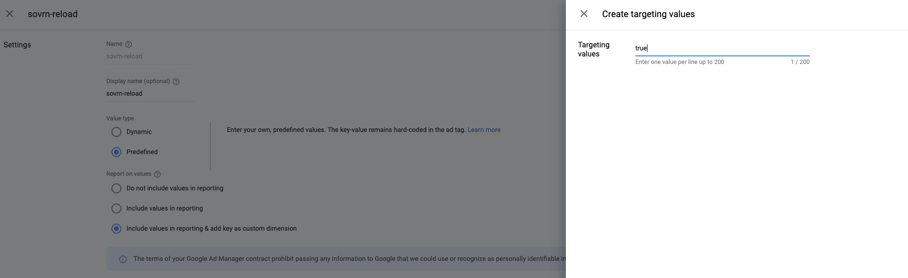Click the Settings section label
Image resolution: width=908 pixels, height=278 pixels.
[17, 45]
